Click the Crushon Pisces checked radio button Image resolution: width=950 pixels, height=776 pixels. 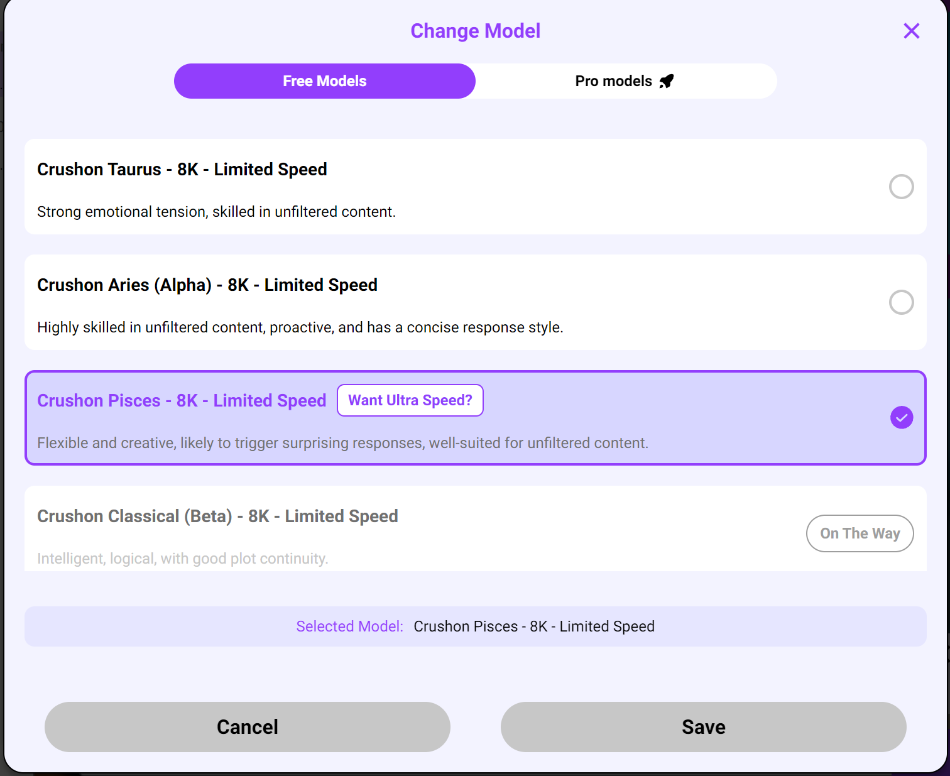901,418
